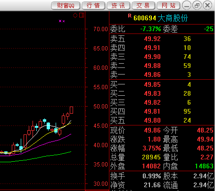Click the 买五 bid price 49.80

(152, 120)
